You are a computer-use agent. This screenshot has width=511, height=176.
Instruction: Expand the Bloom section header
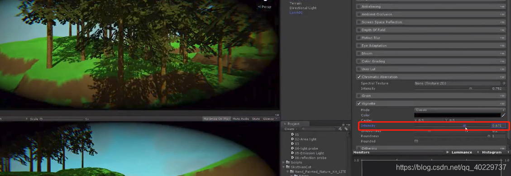point(431,53)
